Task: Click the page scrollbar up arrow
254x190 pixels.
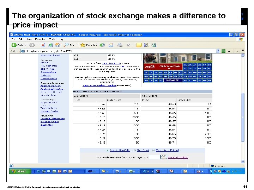Action: [243, 55]
